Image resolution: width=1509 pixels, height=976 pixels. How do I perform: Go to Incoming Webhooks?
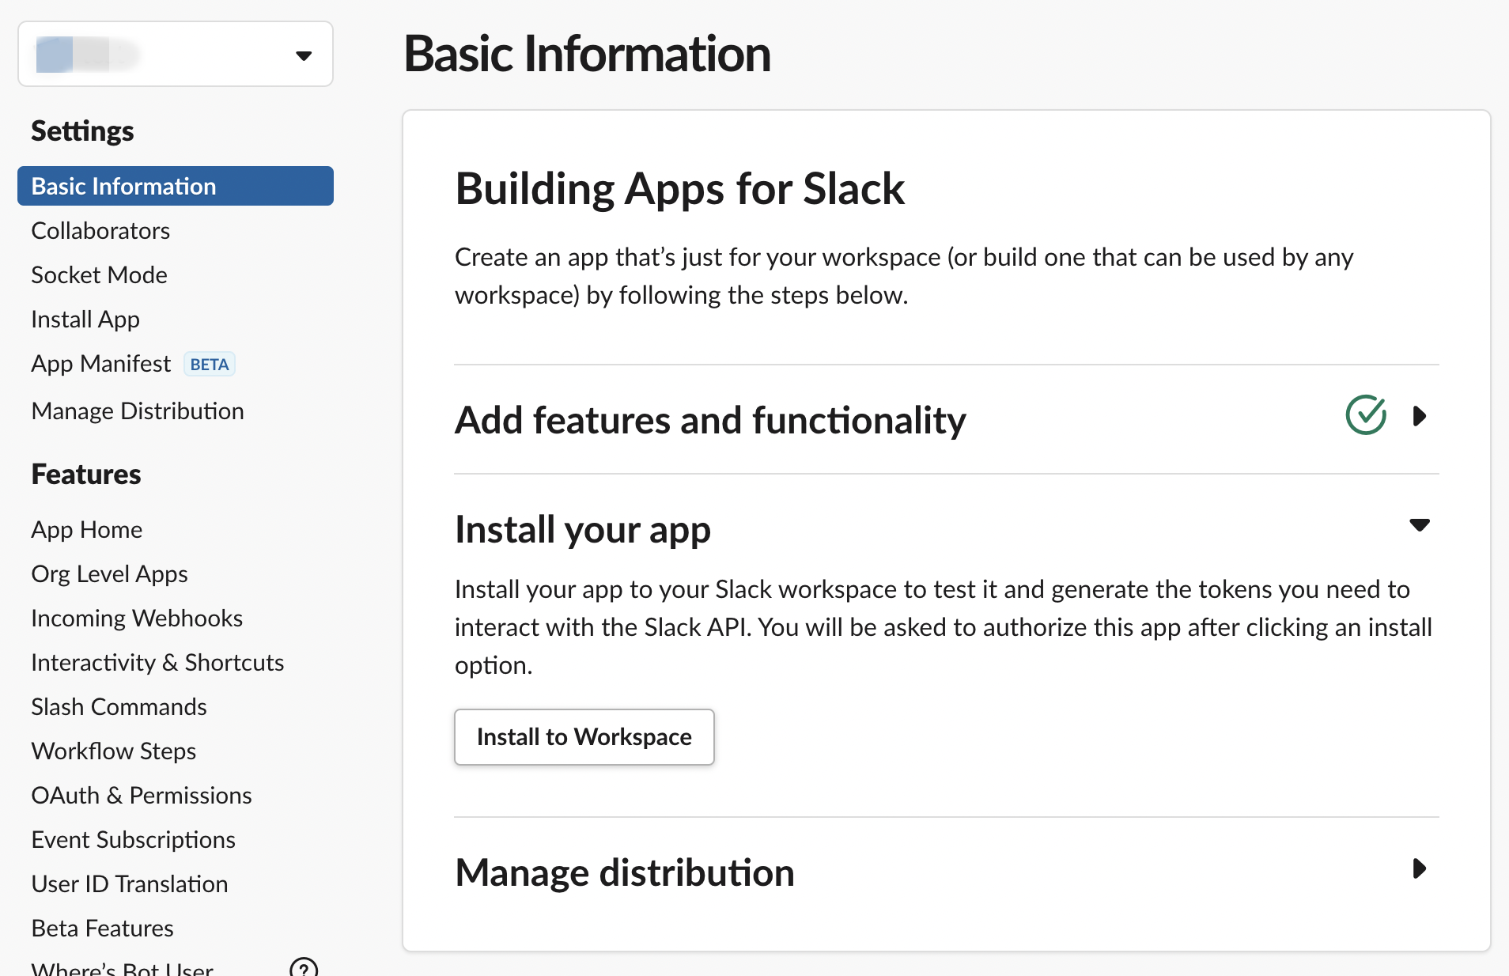137,619
